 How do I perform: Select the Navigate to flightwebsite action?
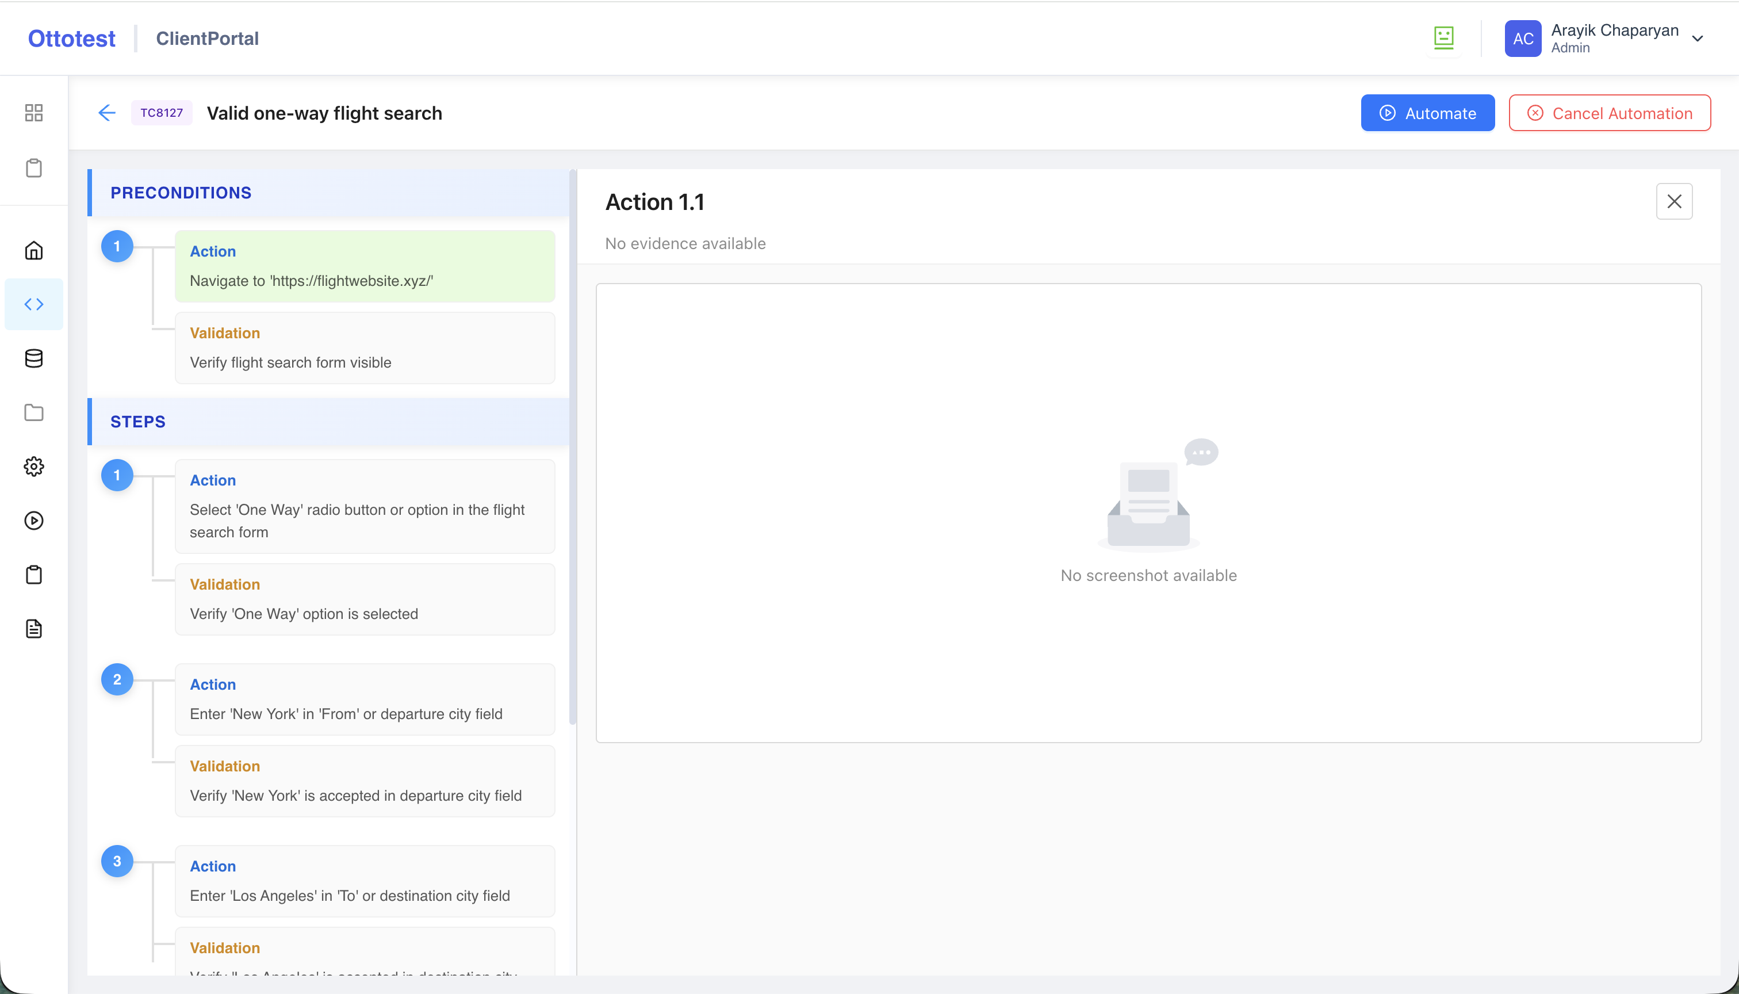click(365, 266)
